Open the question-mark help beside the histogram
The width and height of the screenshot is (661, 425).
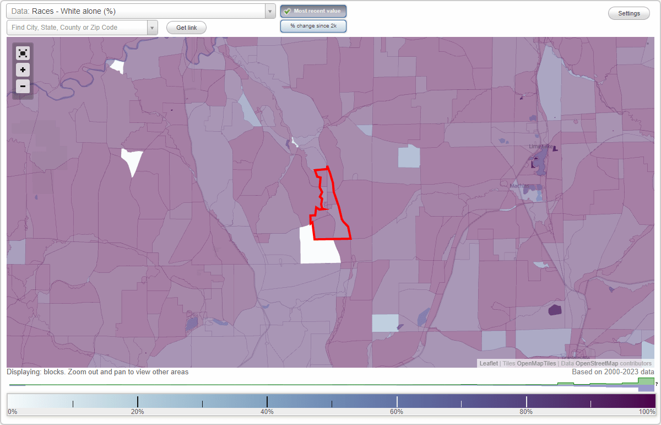tap(657, 385)
